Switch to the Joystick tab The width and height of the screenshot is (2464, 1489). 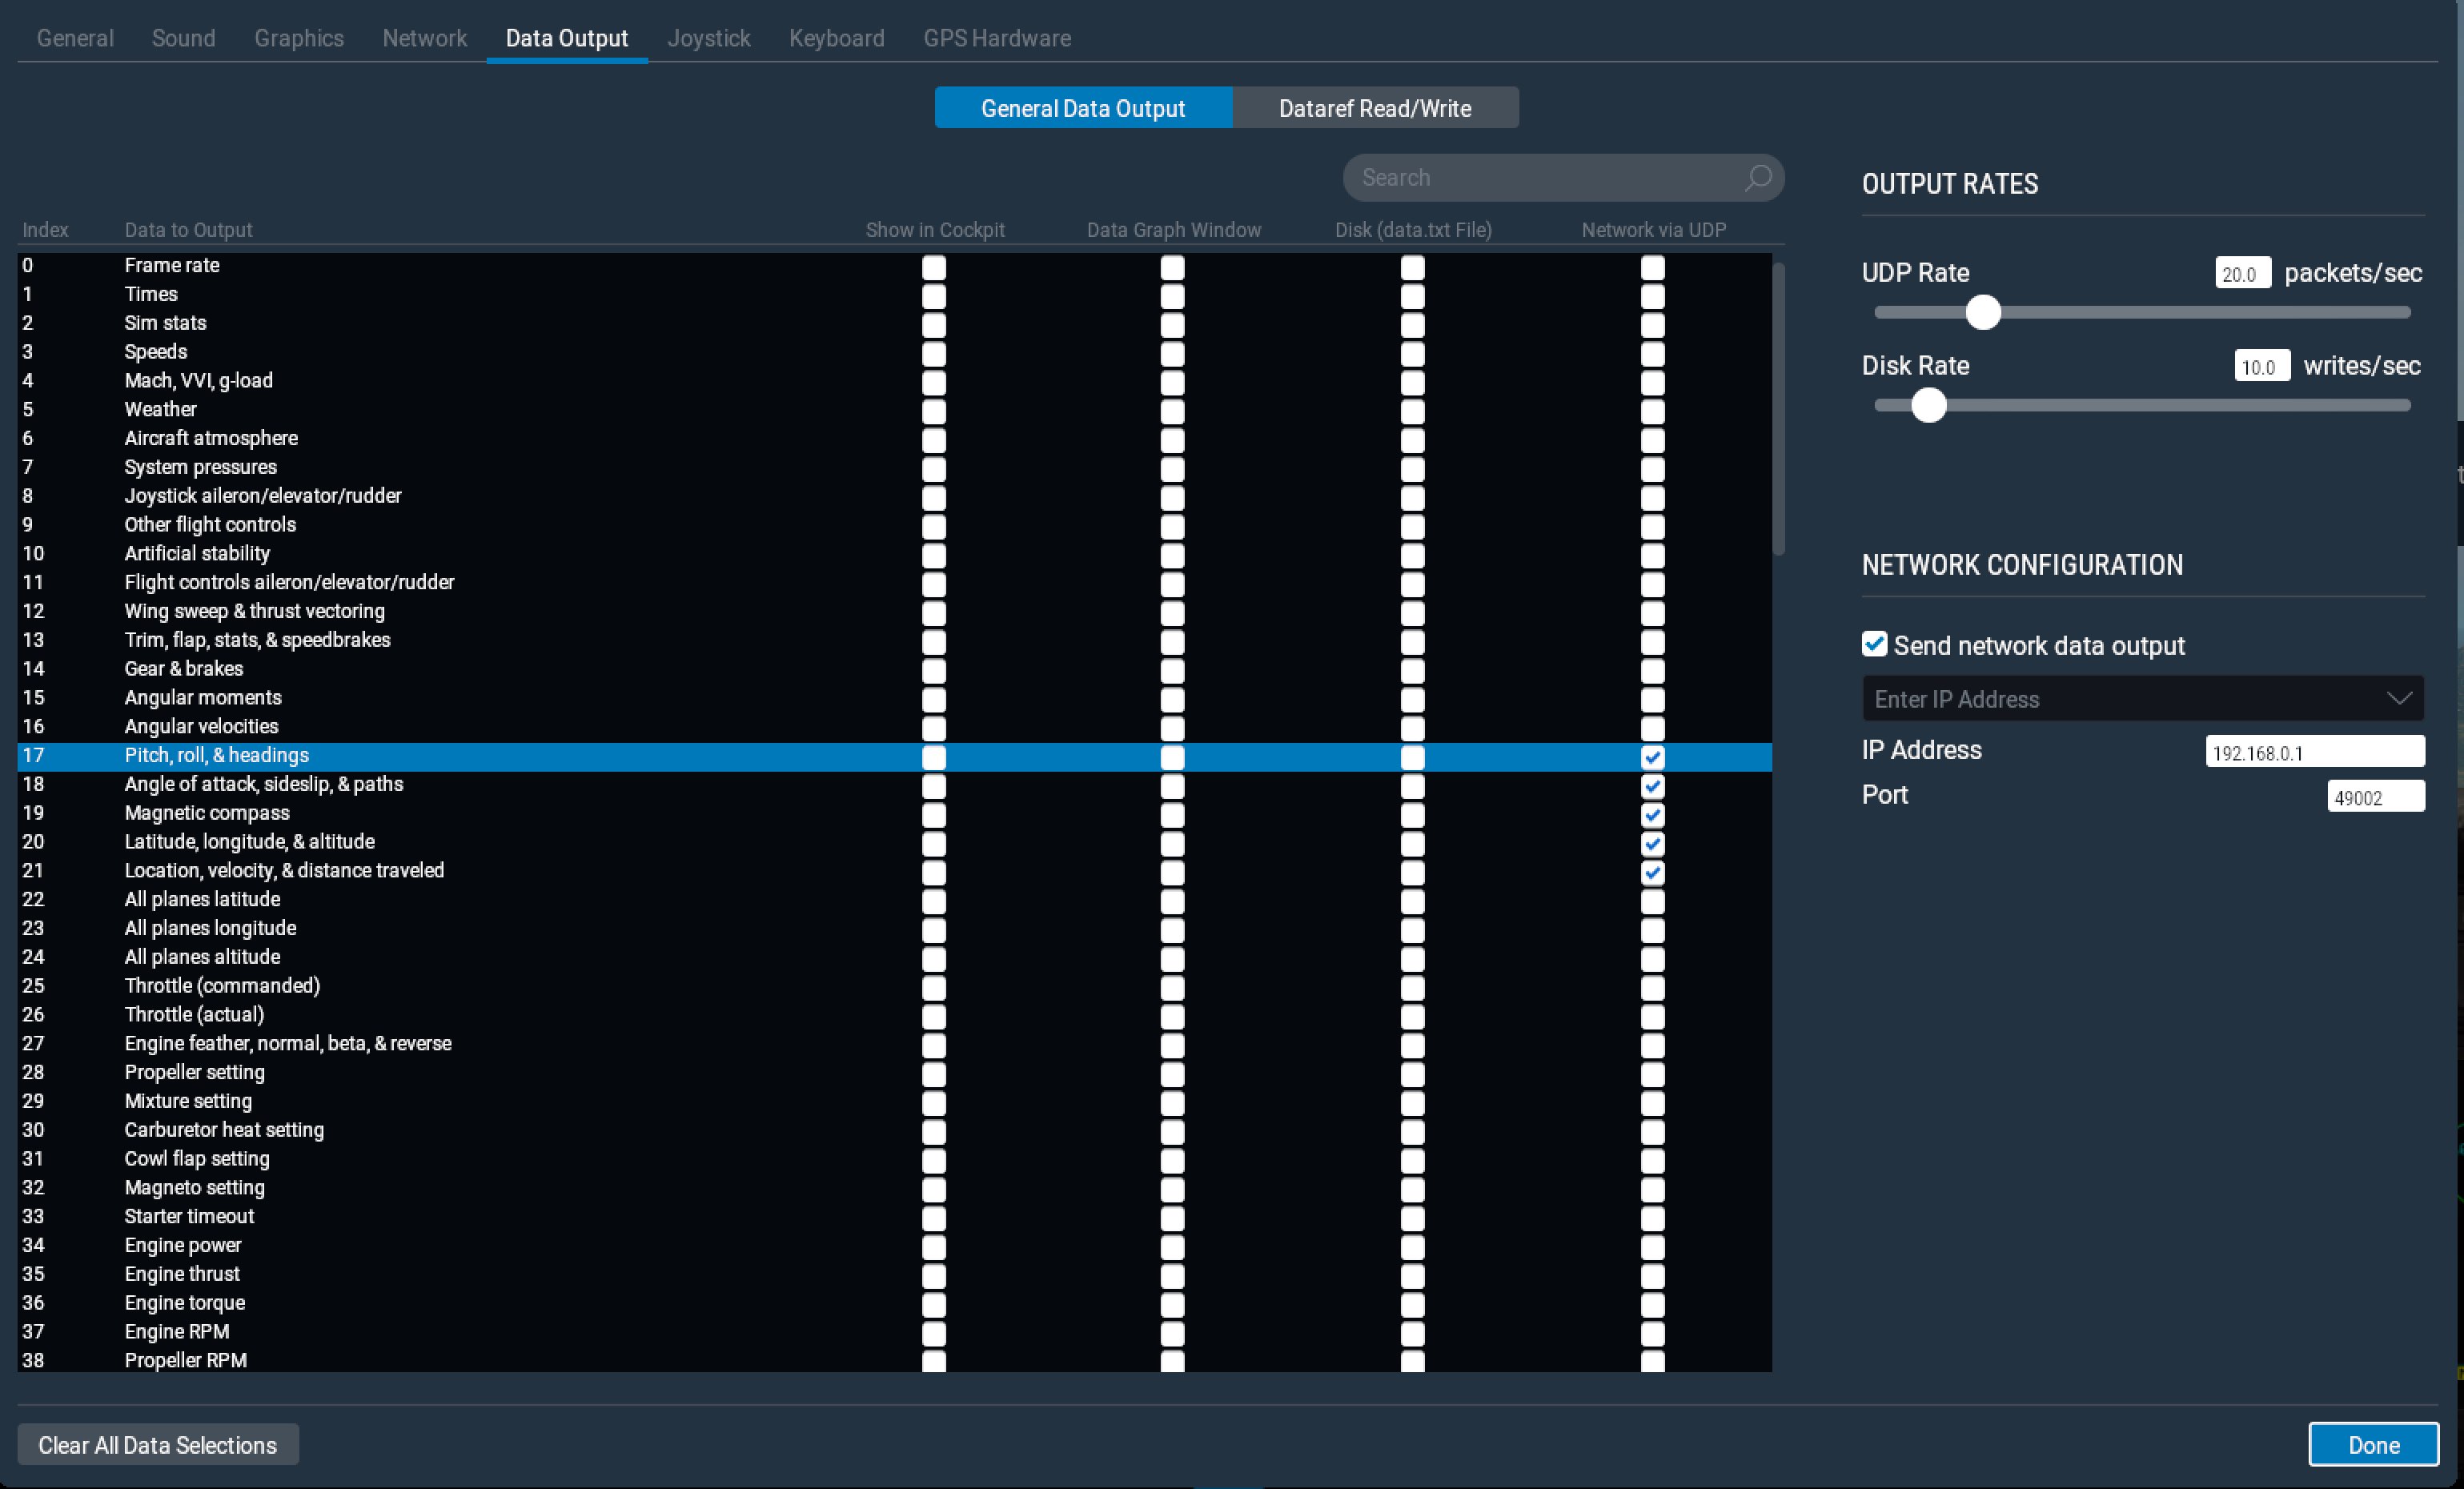[x=708, y=38]
